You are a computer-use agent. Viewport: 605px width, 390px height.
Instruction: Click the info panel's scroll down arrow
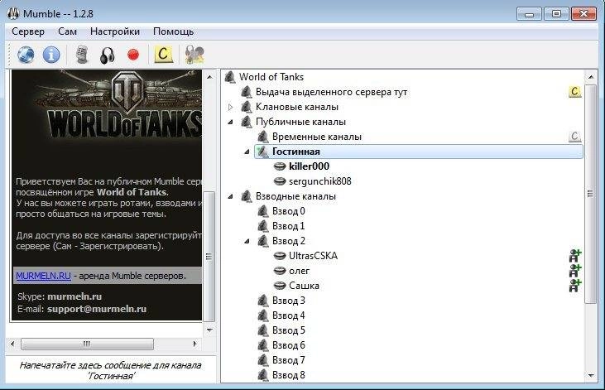209,330
